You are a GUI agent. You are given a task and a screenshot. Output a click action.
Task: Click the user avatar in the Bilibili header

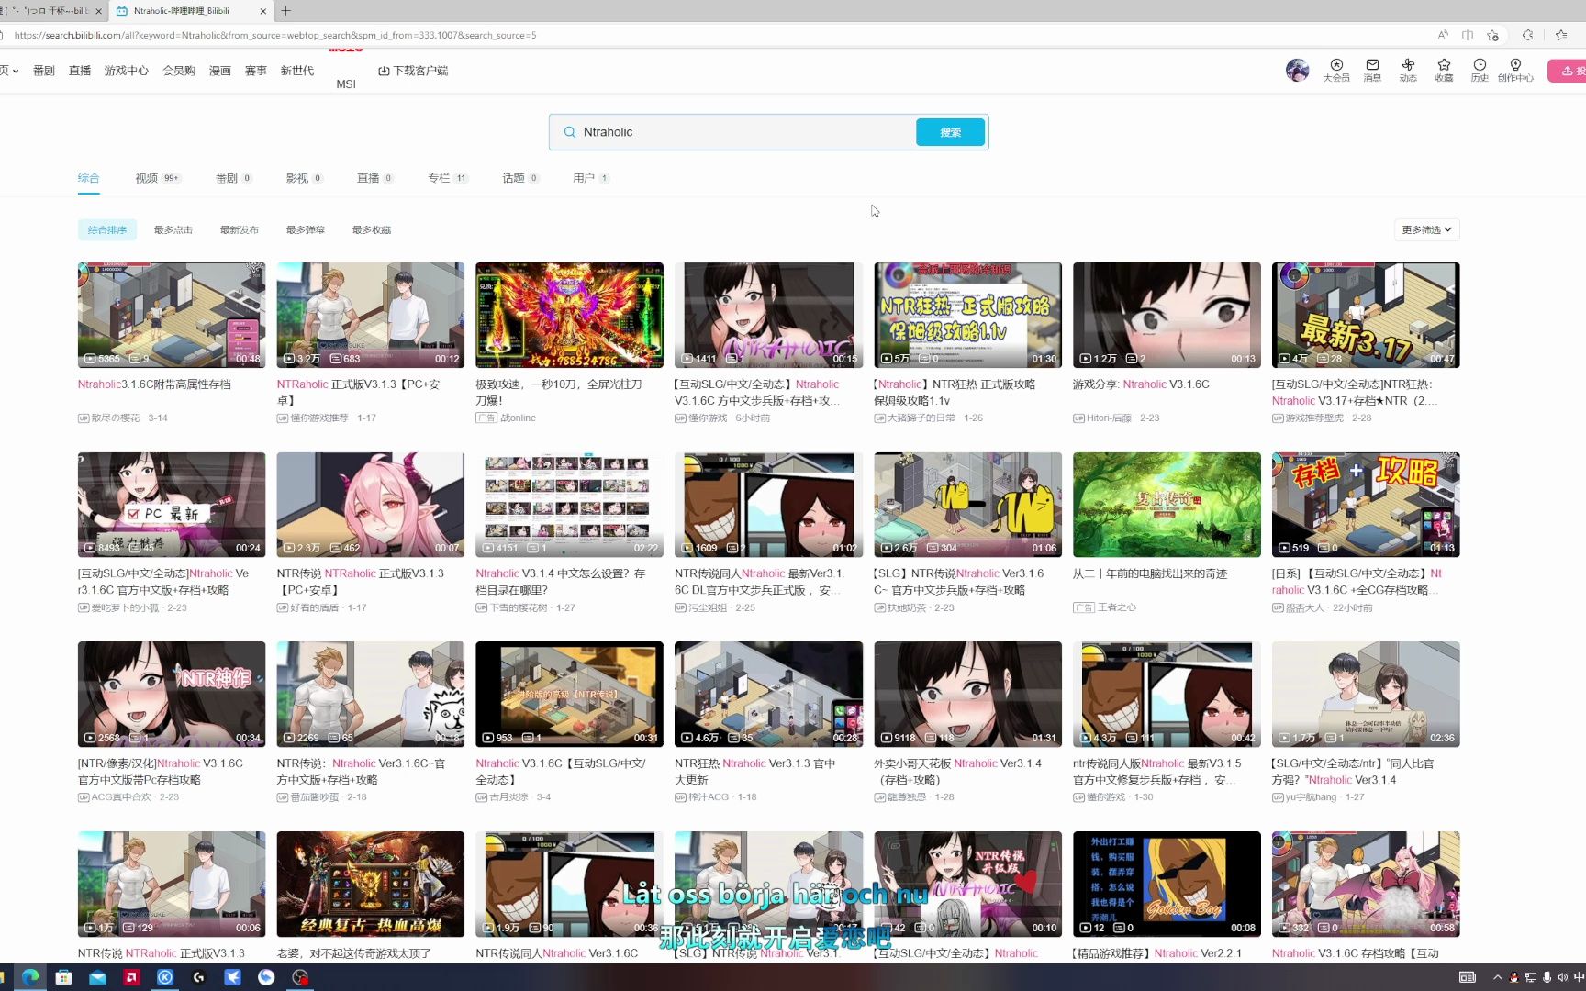point(1297,70)
